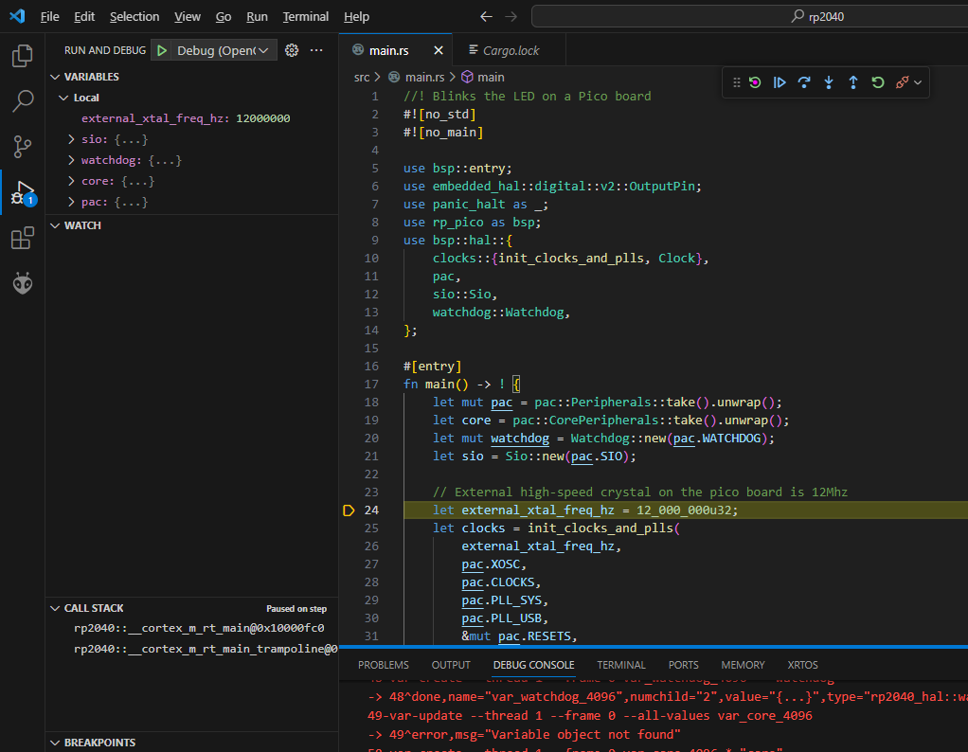Open the Extensions view

(x=22, y=239)
